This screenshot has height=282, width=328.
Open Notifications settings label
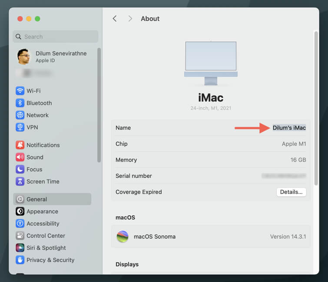(43, 145)
